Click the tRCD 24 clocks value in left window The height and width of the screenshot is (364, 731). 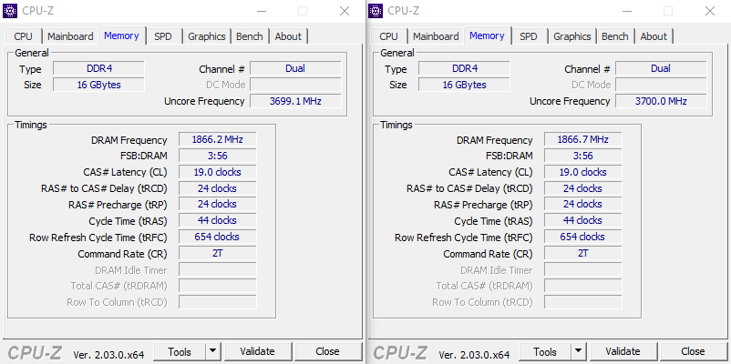pyautogui.click(x=218, y=188)
